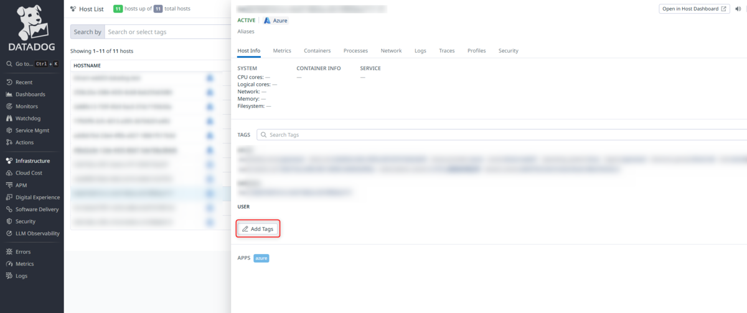Click the Metrics icon

coord(9,264)
